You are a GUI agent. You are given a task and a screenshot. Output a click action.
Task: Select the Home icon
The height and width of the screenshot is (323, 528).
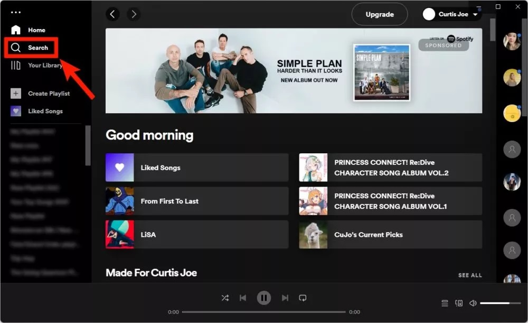click(x=16, y=30)
